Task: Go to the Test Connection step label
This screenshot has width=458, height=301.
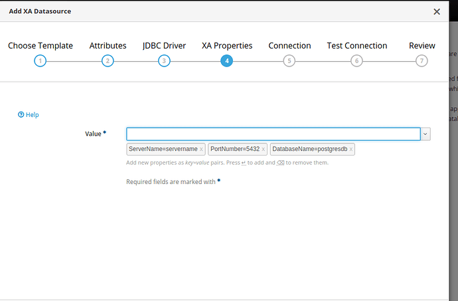Action: point(357,46)
